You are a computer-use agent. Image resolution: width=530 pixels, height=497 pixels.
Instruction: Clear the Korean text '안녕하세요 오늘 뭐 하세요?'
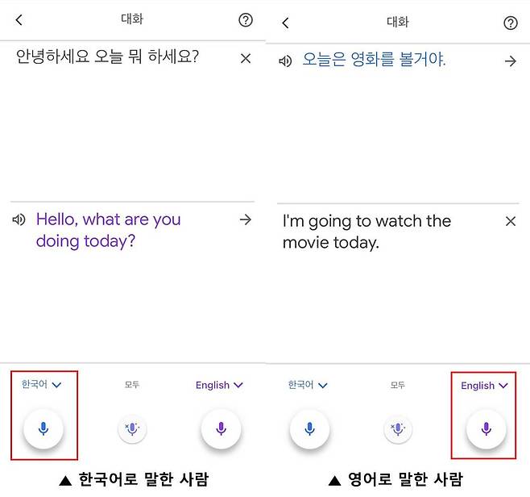tap(246, 58)
